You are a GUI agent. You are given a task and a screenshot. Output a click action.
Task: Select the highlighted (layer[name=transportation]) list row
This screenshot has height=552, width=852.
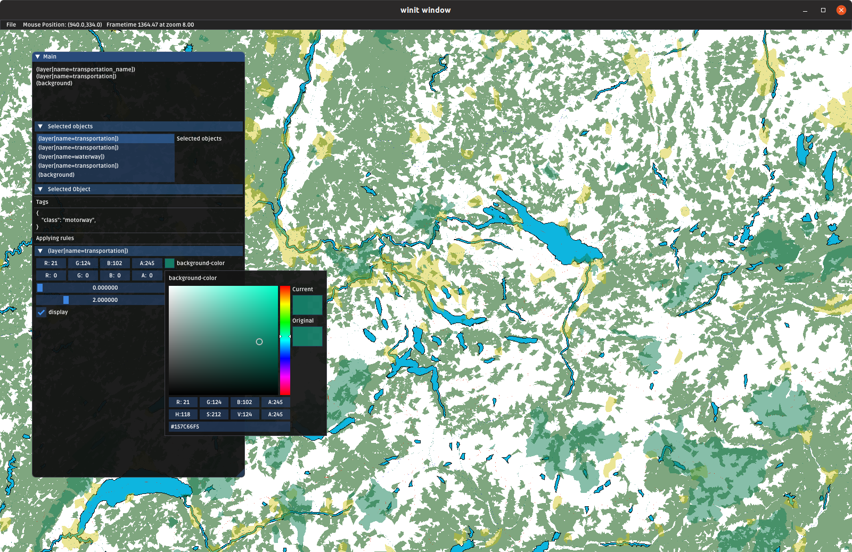coord(105,138)
